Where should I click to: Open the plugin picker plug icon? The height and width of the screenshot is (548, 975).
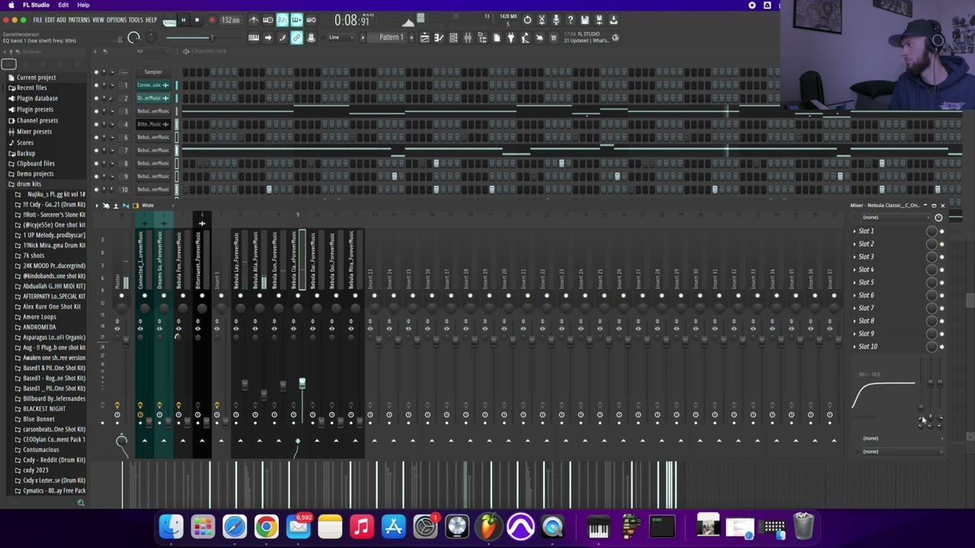point(510,37)
